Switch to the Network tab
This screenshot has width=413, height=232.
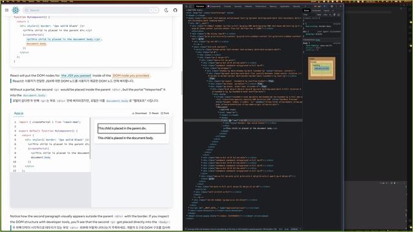[248, 6]
